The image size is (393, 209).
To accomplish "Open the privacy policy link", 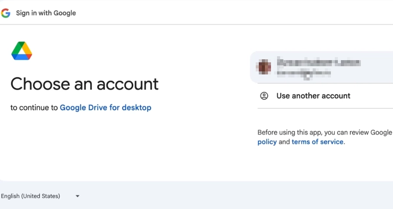I will [x=267, y=142].
